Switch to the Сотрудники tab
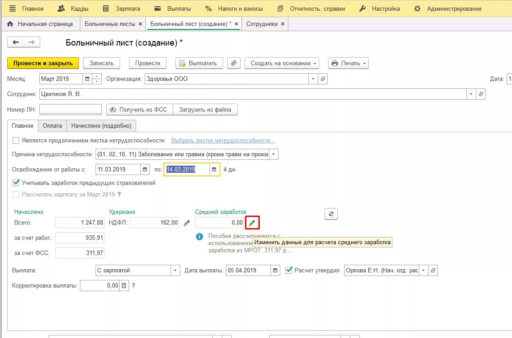The image size is (512, 338). coord(262,24)
